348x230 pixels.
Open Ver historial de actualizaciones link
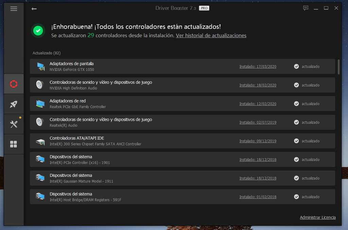coord(211,35)
